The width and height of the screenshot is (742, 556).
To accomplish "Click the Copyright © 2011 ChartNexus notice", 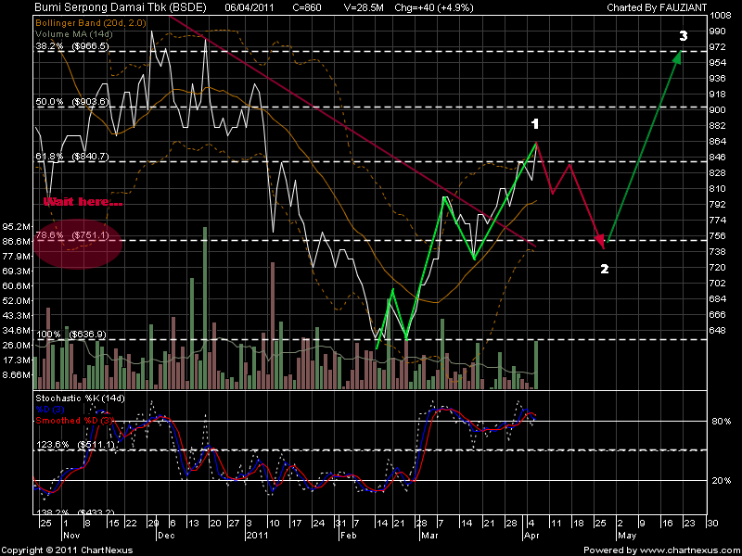I will 67,550.
